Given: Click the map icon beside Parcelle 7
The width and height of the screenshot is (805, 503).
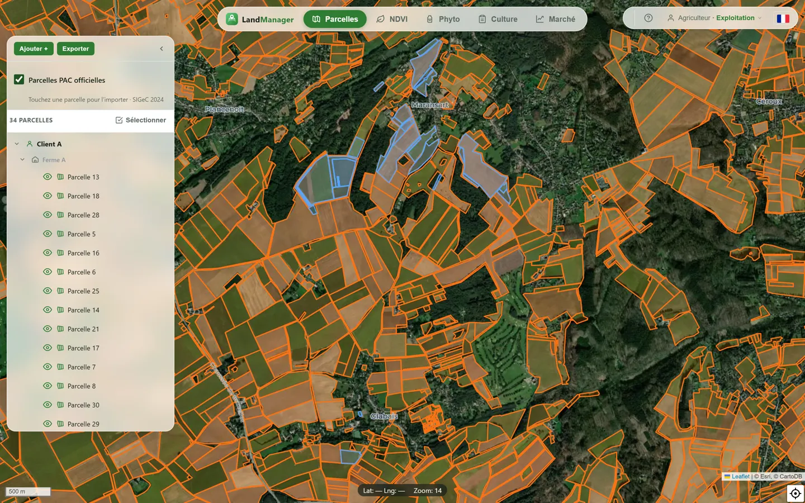Looking at the screenshot, I should tap(60, 367).
